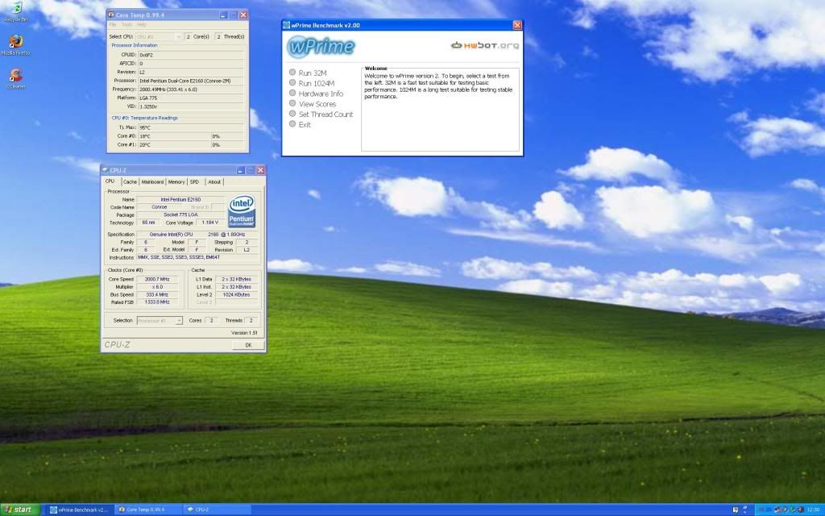Switch to the Cache tab in CPU-Z
Viewport: 825px width, 516px height.
(130, 181)
